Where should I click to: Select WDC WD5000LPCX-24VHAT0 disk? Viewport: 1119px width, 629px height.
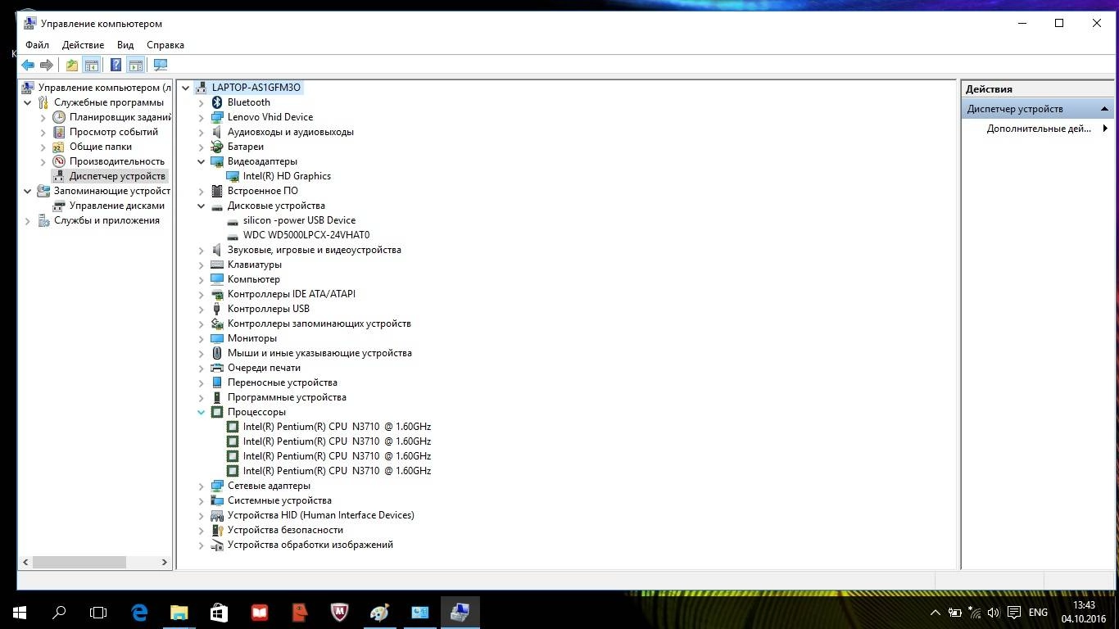click(x=306, y=235)
